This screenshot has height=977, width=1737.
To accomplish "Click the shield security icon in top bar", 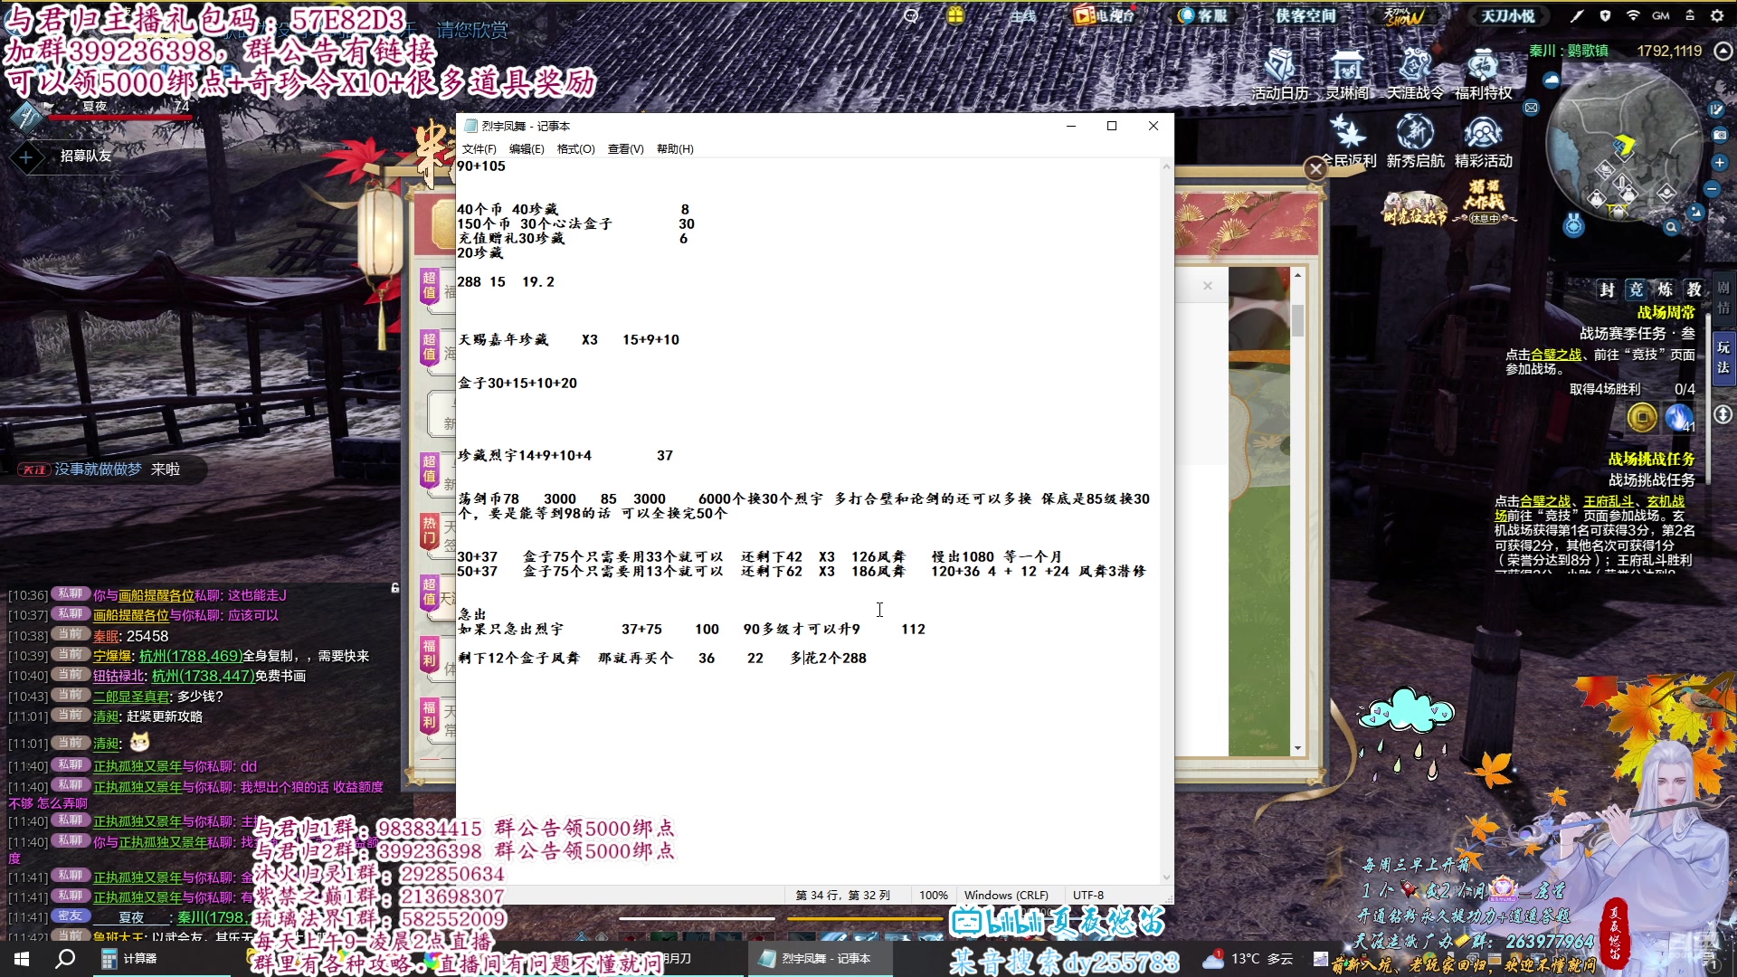I will click(1605, 15).
